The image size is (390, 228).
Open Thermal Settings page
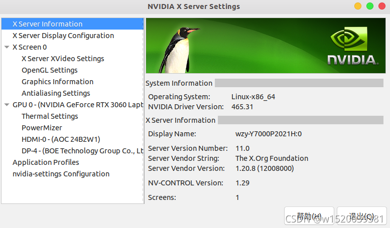[x=50, y=116]
